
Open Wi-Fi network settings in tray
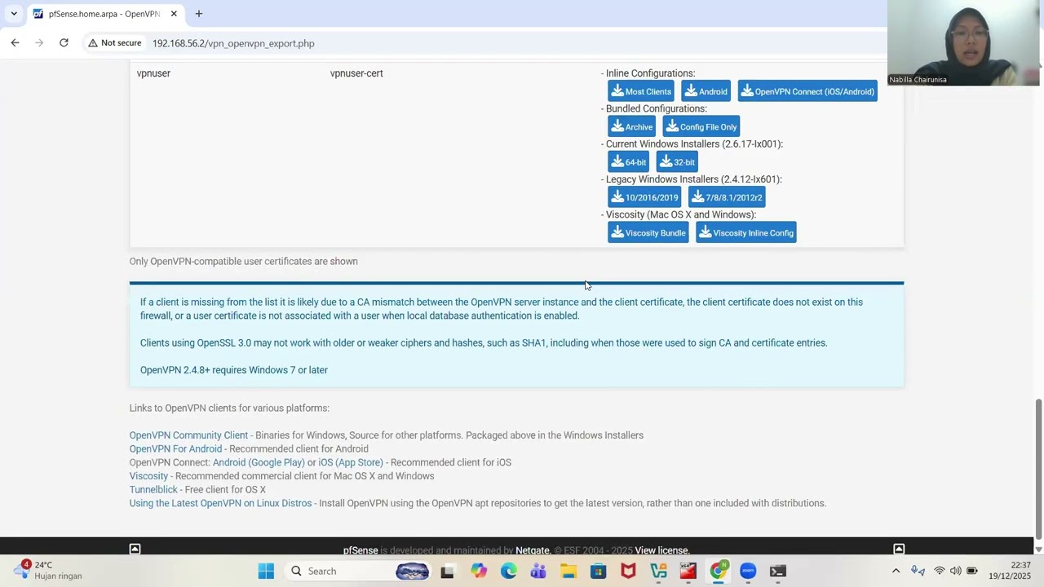coord(940,571)
